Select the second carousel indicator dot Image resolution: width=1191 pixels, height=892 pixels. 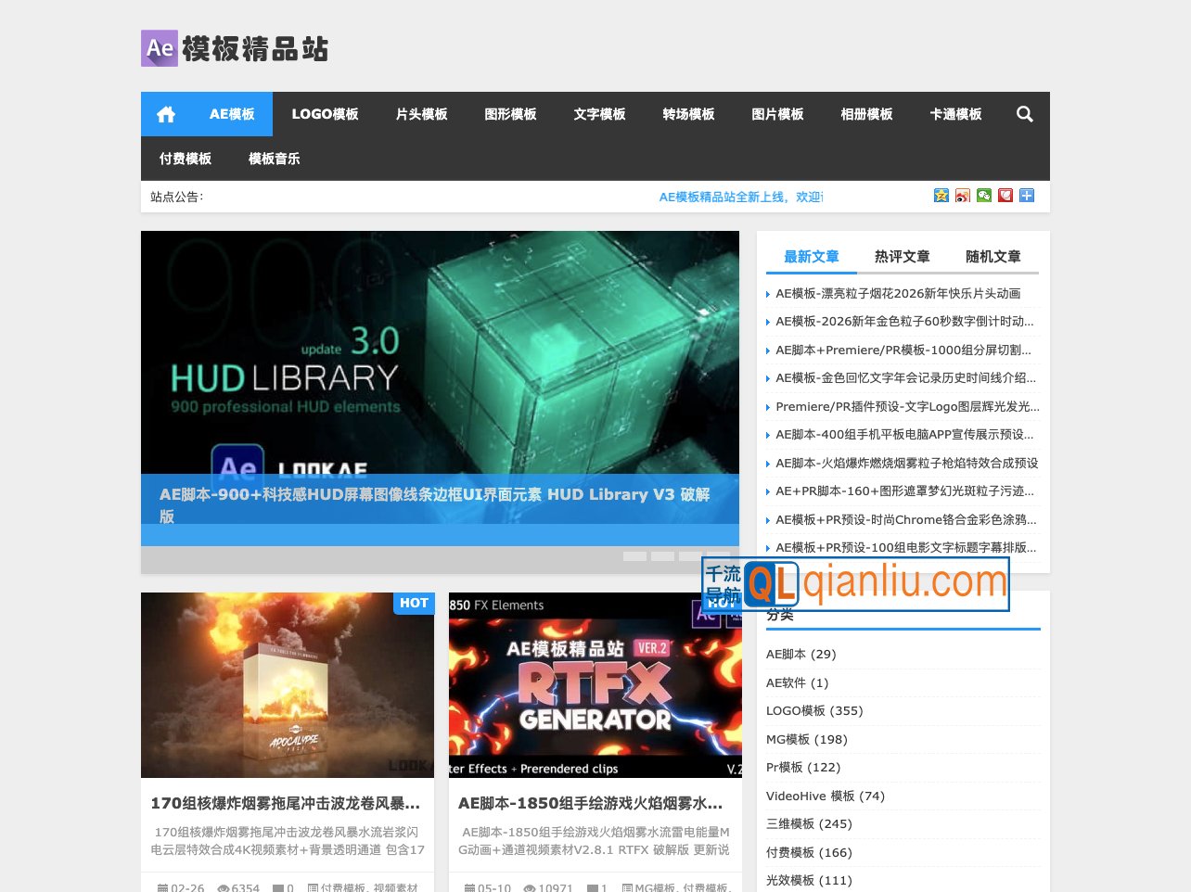coord(662,555)
